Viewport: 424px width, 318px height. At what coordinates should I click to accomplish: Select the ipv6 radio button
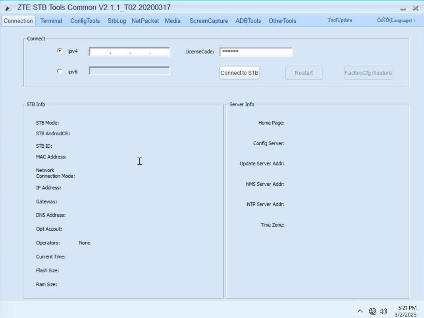click(x=60, y=71)
